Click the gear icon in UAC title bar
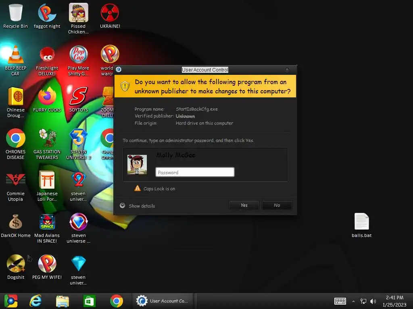This screenshot has width=413, height=309. coord(119,69)
